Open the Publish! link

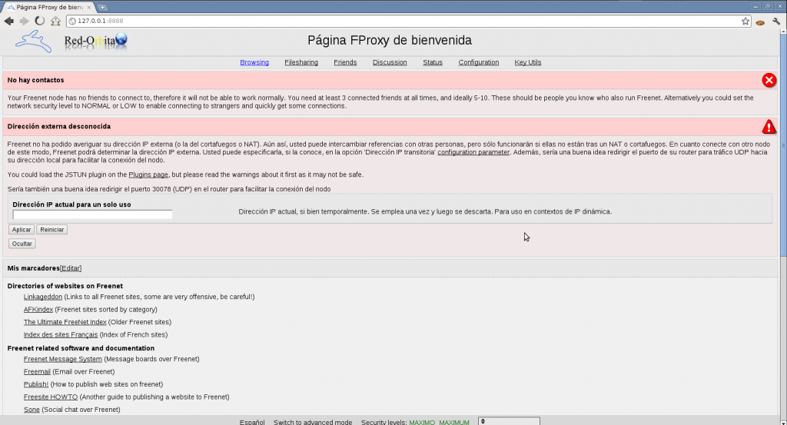tap(36, 384)
